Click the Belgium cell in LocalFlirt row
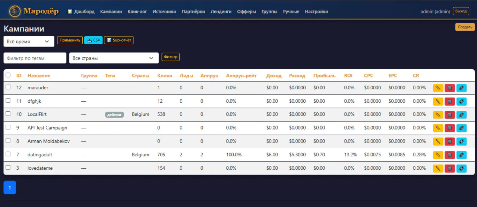Image resolution: width=477 pixels, height=207 pixels. (140, 114)
